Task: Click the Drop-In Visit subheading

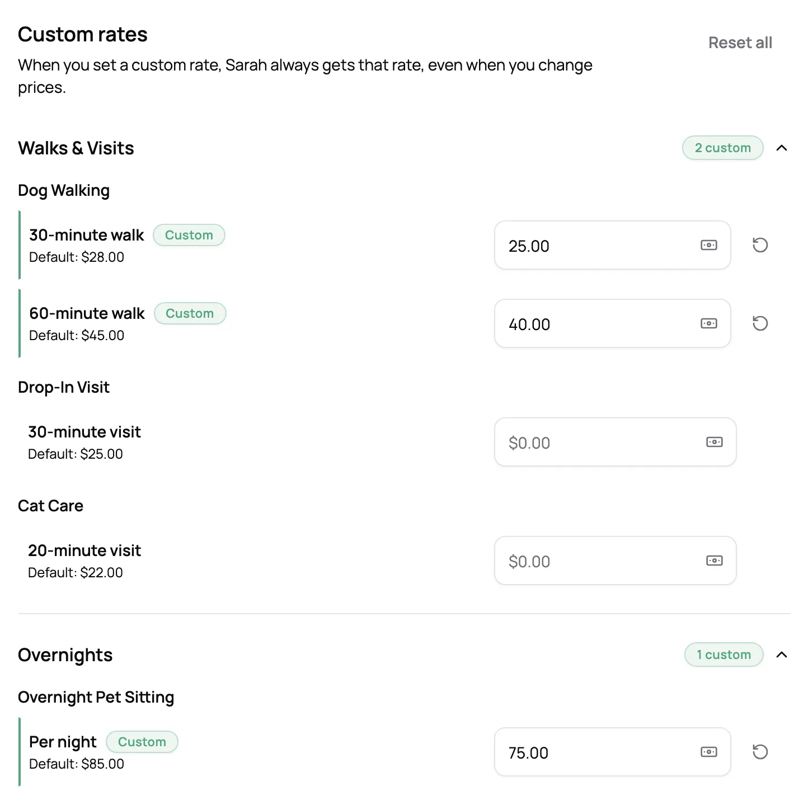Action: 64,387
